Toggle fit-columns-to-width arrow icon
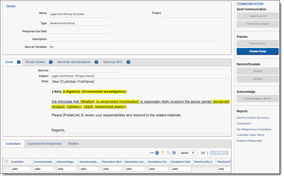The height and width of the screenshot is (178, 284). 152,153
